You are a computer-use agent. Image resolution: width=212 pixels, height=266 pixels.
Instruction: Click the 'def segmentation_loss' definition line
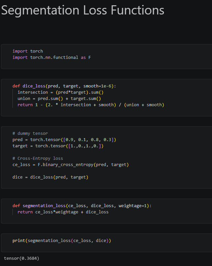click(x=82, y=206)
